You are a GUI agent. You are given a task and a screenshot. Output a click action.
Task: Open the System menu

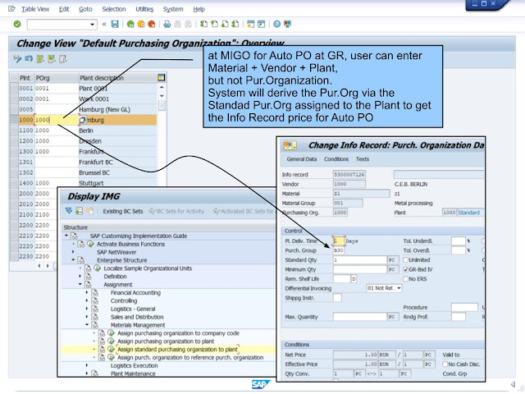pyautogui.click(x=173, y=9)
